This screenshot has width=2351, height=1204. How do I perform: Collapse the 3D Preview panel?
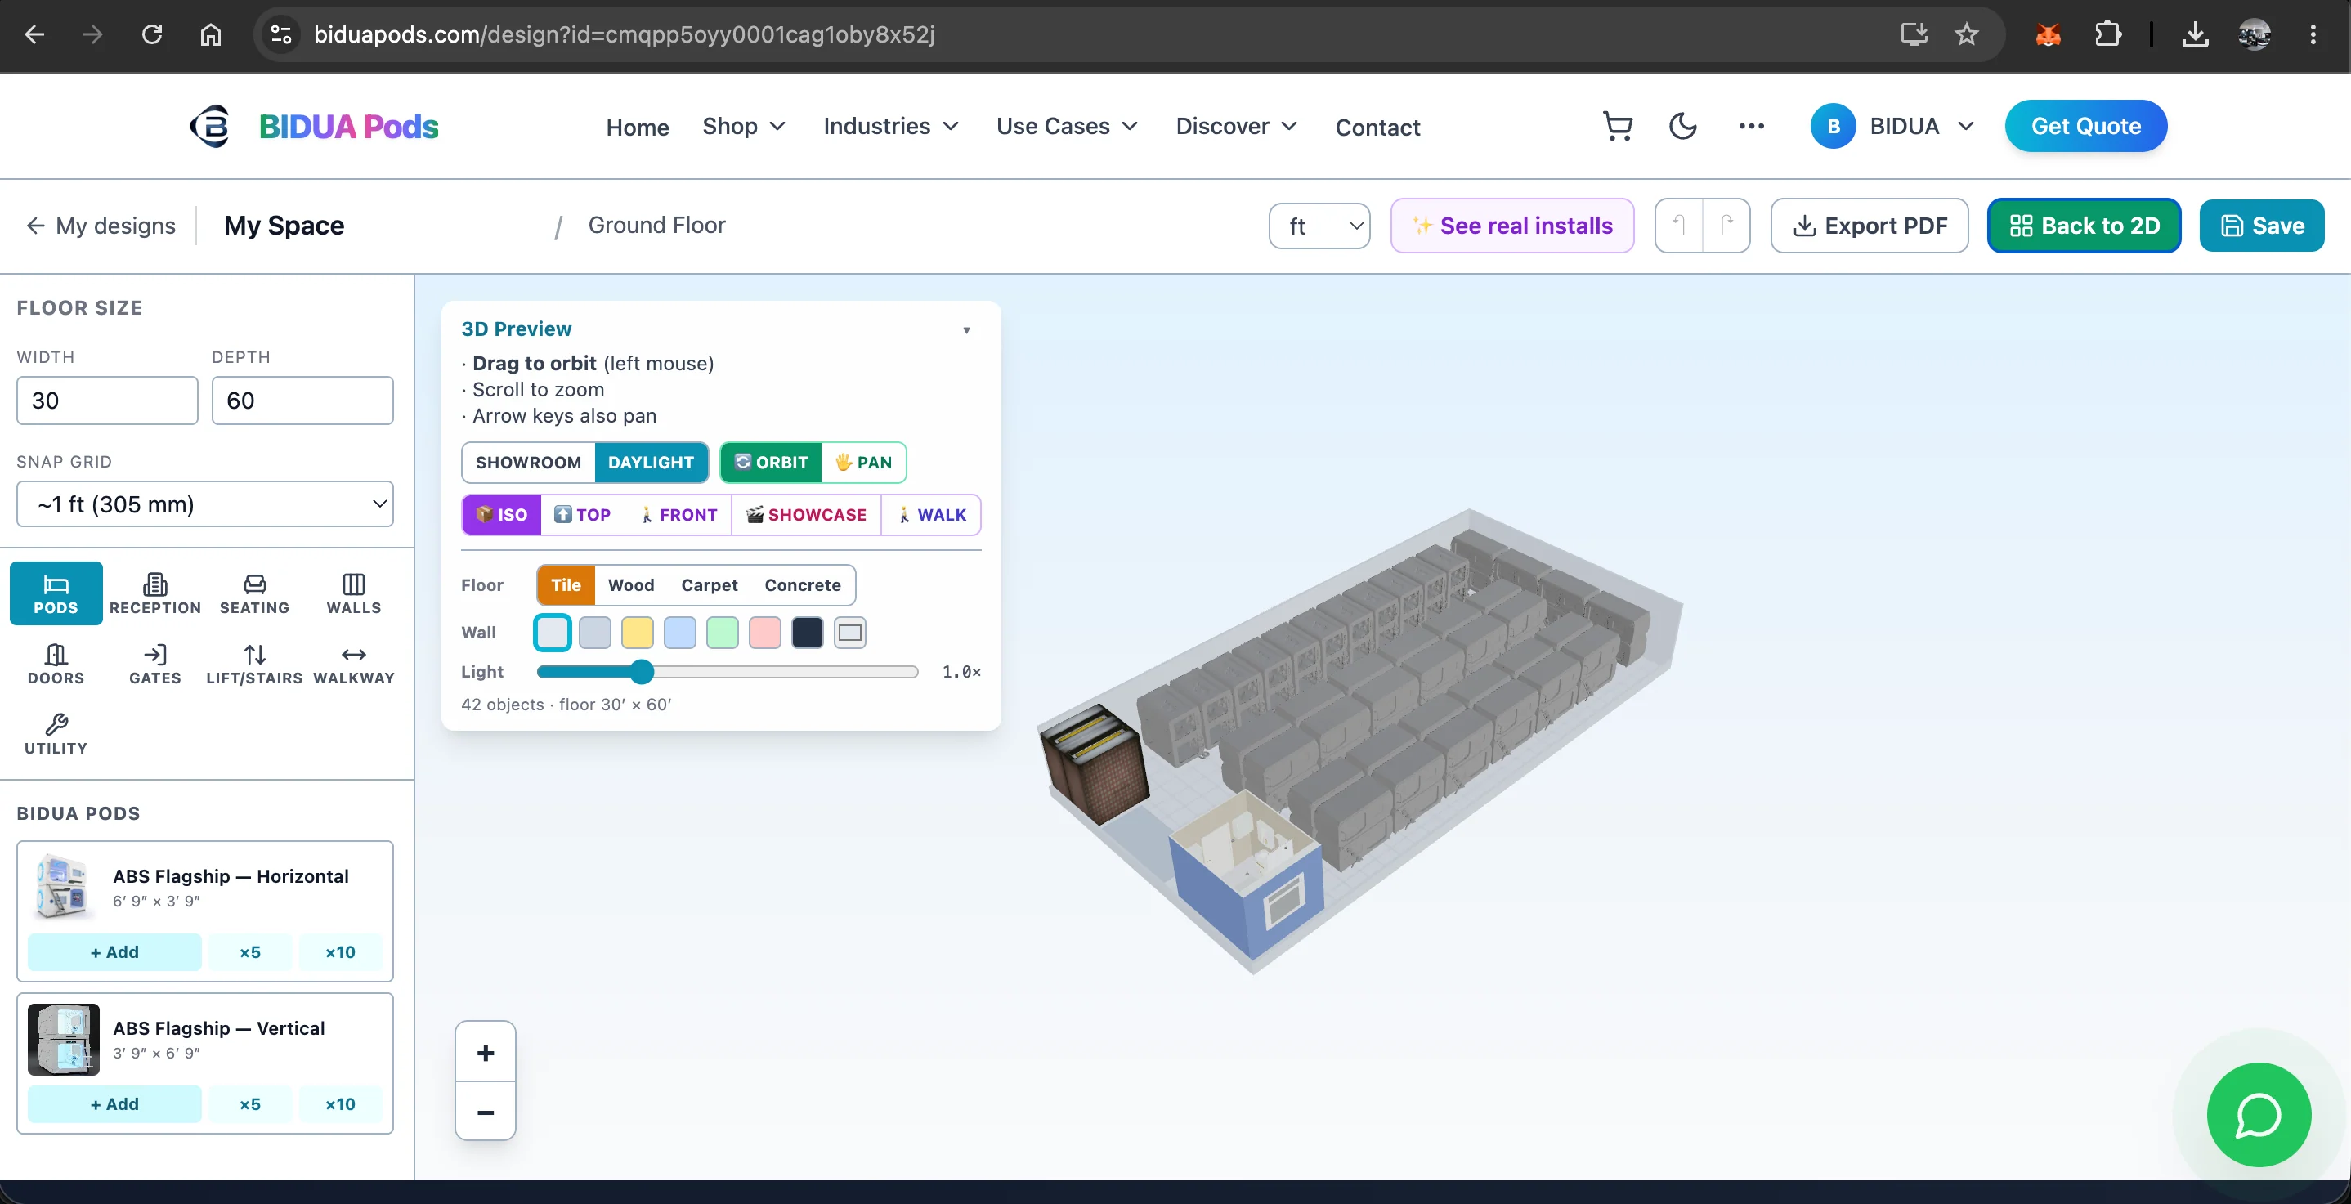pyautogui.click(x=966, y=329)
